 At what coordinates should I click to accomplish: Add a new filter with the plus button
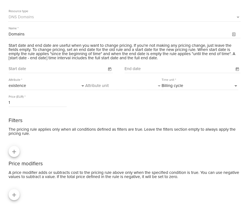[14, 152]
